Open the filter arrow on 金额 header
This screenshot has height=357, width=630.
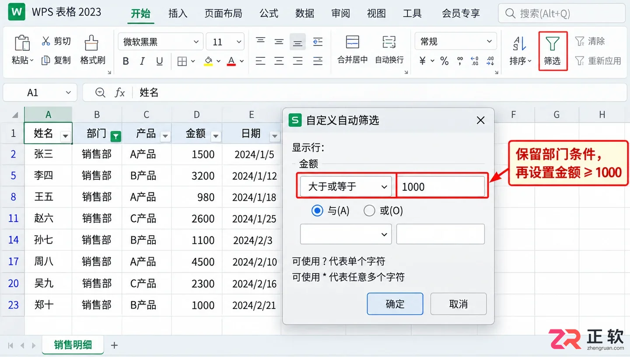pos(216,136)
